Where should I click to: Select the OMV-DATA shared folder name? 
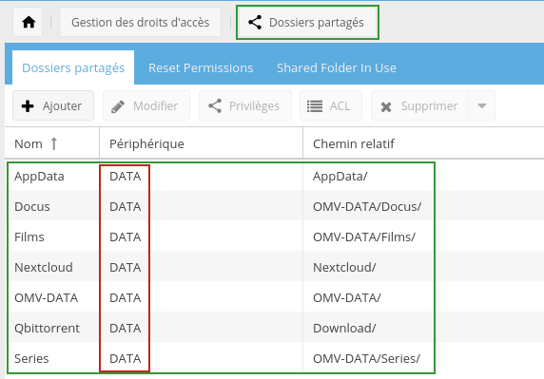point(47,298)
